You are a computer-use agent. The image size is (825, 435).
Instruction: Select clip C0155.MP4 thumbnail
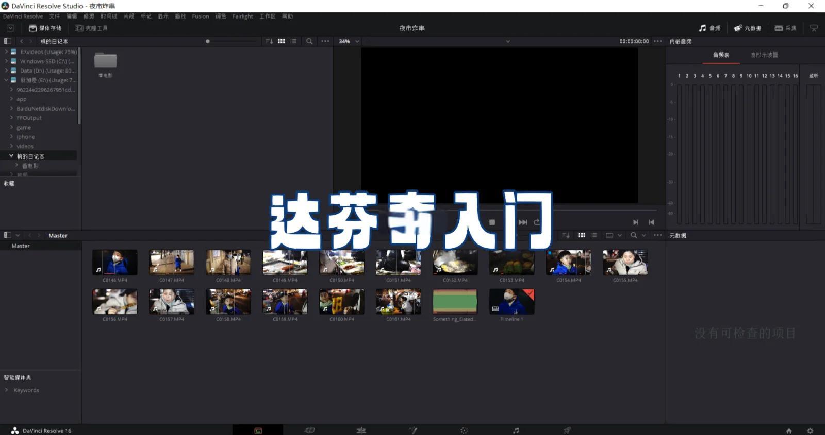[x=625, y=263]
